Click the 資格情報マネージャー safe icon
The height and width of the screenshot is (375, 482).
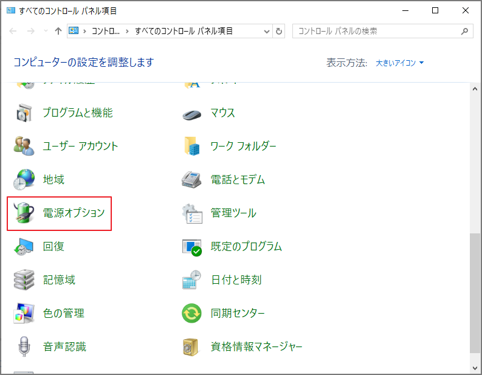[191, 347]
